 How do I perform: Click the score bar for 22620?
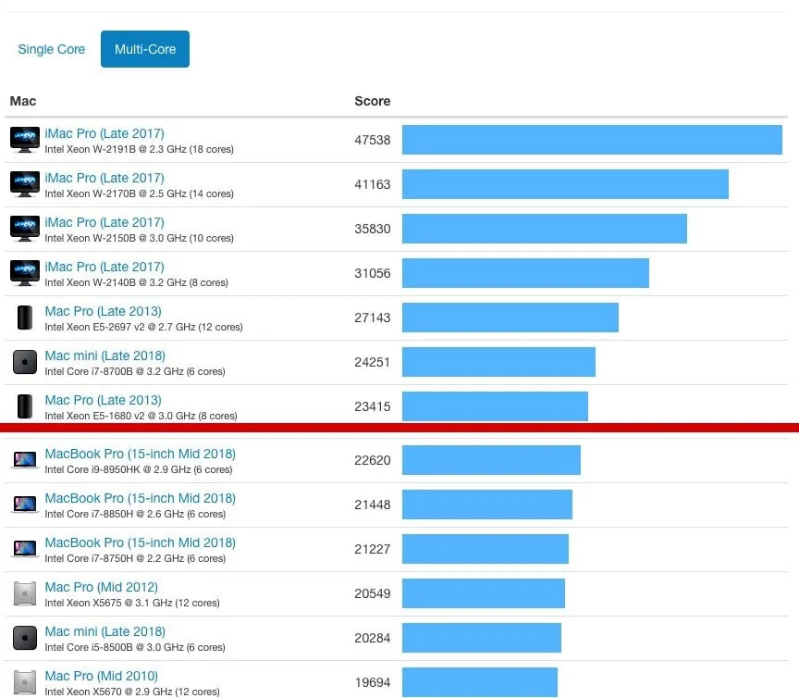491,460
